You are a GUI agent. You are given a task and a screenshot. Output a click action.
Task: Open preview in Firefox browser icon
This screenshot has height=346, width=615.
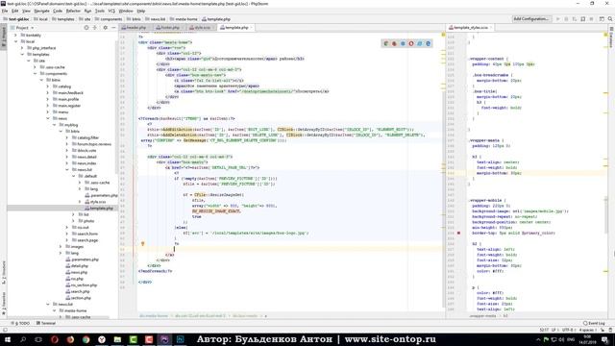(394, 43)
